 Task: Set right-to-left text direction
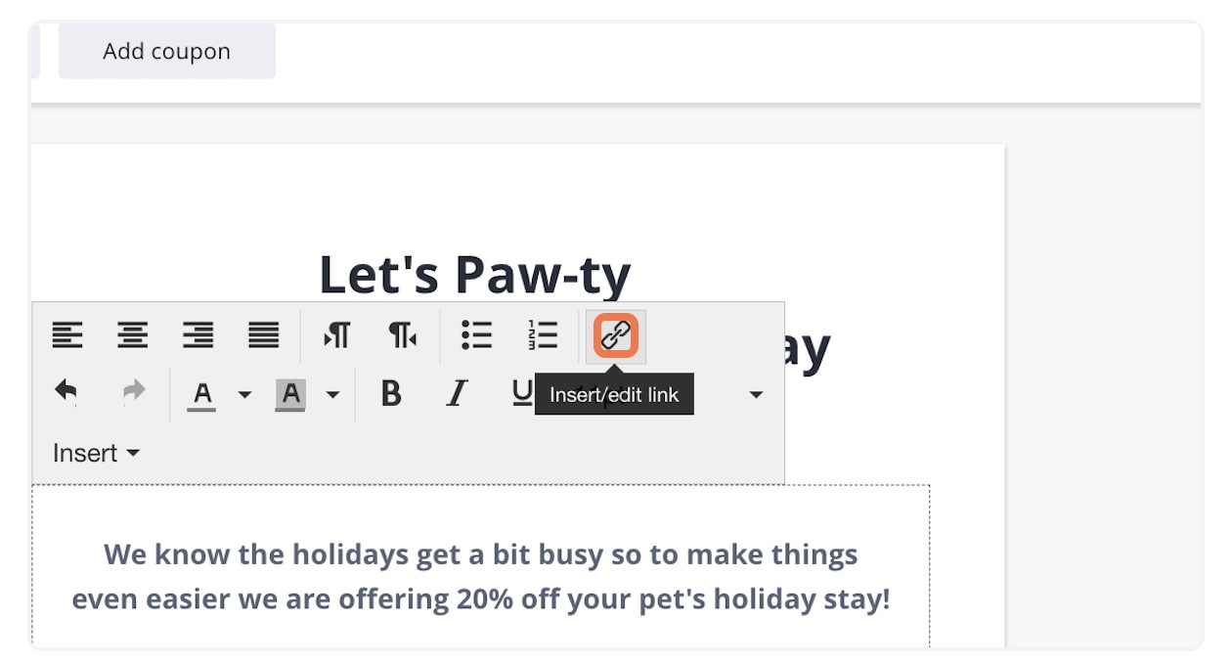[403, 336]
